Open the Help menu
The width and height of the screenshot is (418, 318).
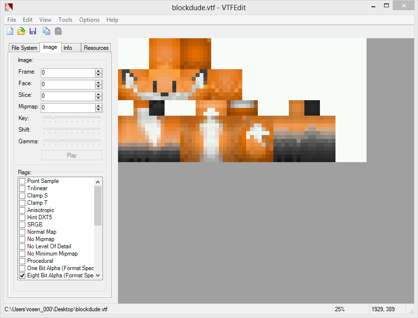[112, 20]
